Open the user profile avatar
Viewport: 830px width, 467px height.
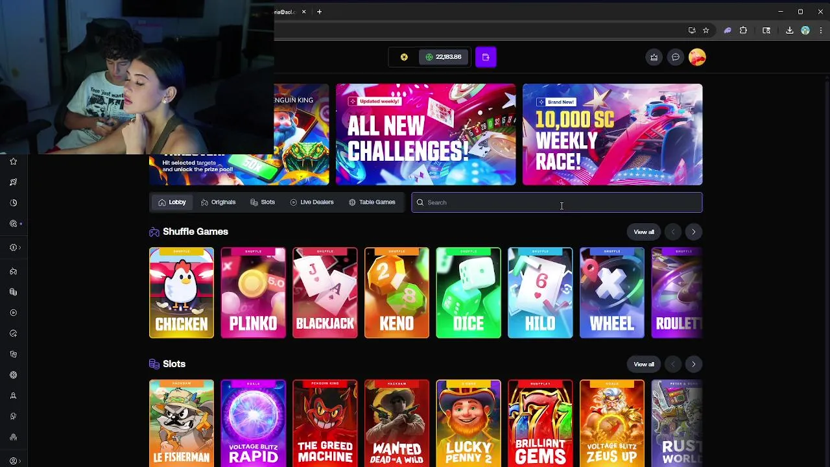[697, 57]
